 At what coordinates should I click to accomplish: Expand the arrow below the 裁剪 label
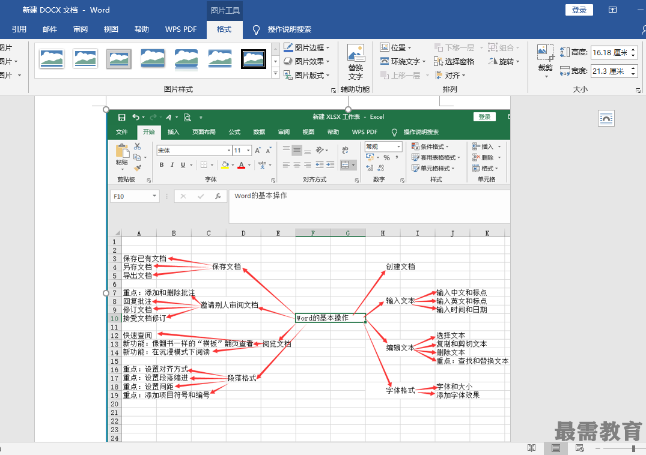tap(546, 76)
